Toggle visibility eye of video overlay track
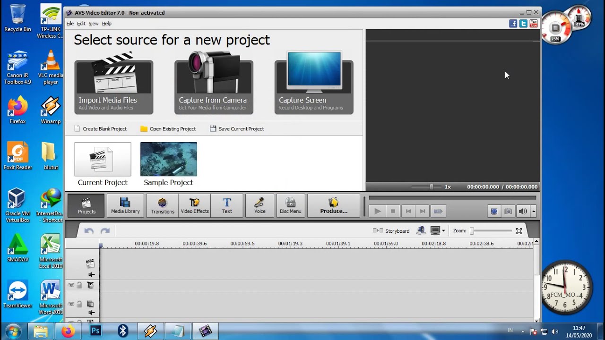 [x=71, y=304]
